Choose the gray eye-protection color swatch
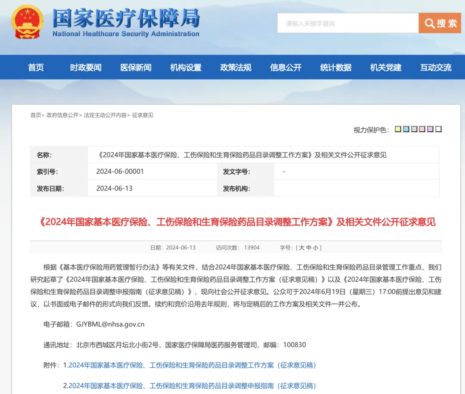The width and height of the screenshot is (465, 394). 414,129
